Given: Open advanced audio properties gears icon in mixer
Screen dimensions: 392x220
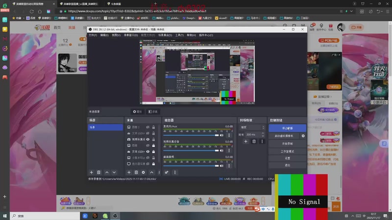Looking at the screenshot, I should point(167,173).
